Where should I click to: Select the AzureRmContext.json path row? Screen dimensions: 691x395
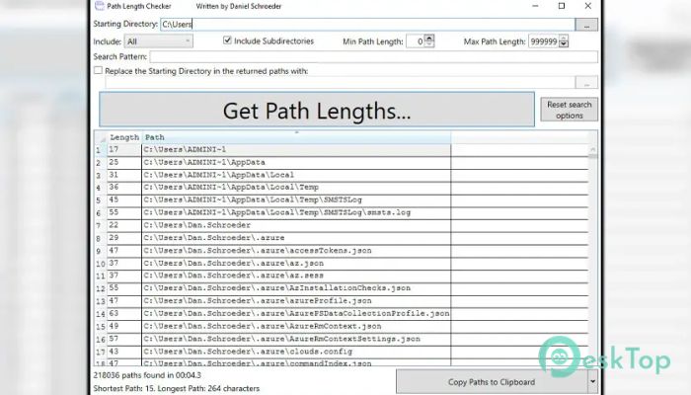(296, 327)
